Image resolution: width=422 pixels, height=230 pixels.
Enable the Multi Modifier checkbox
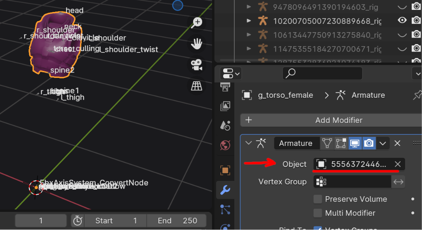click(x=318, y=213)
